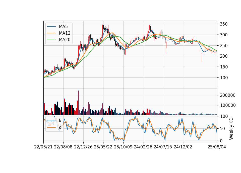
Task: Click the k legend label in KD panel
Action: 60,121
